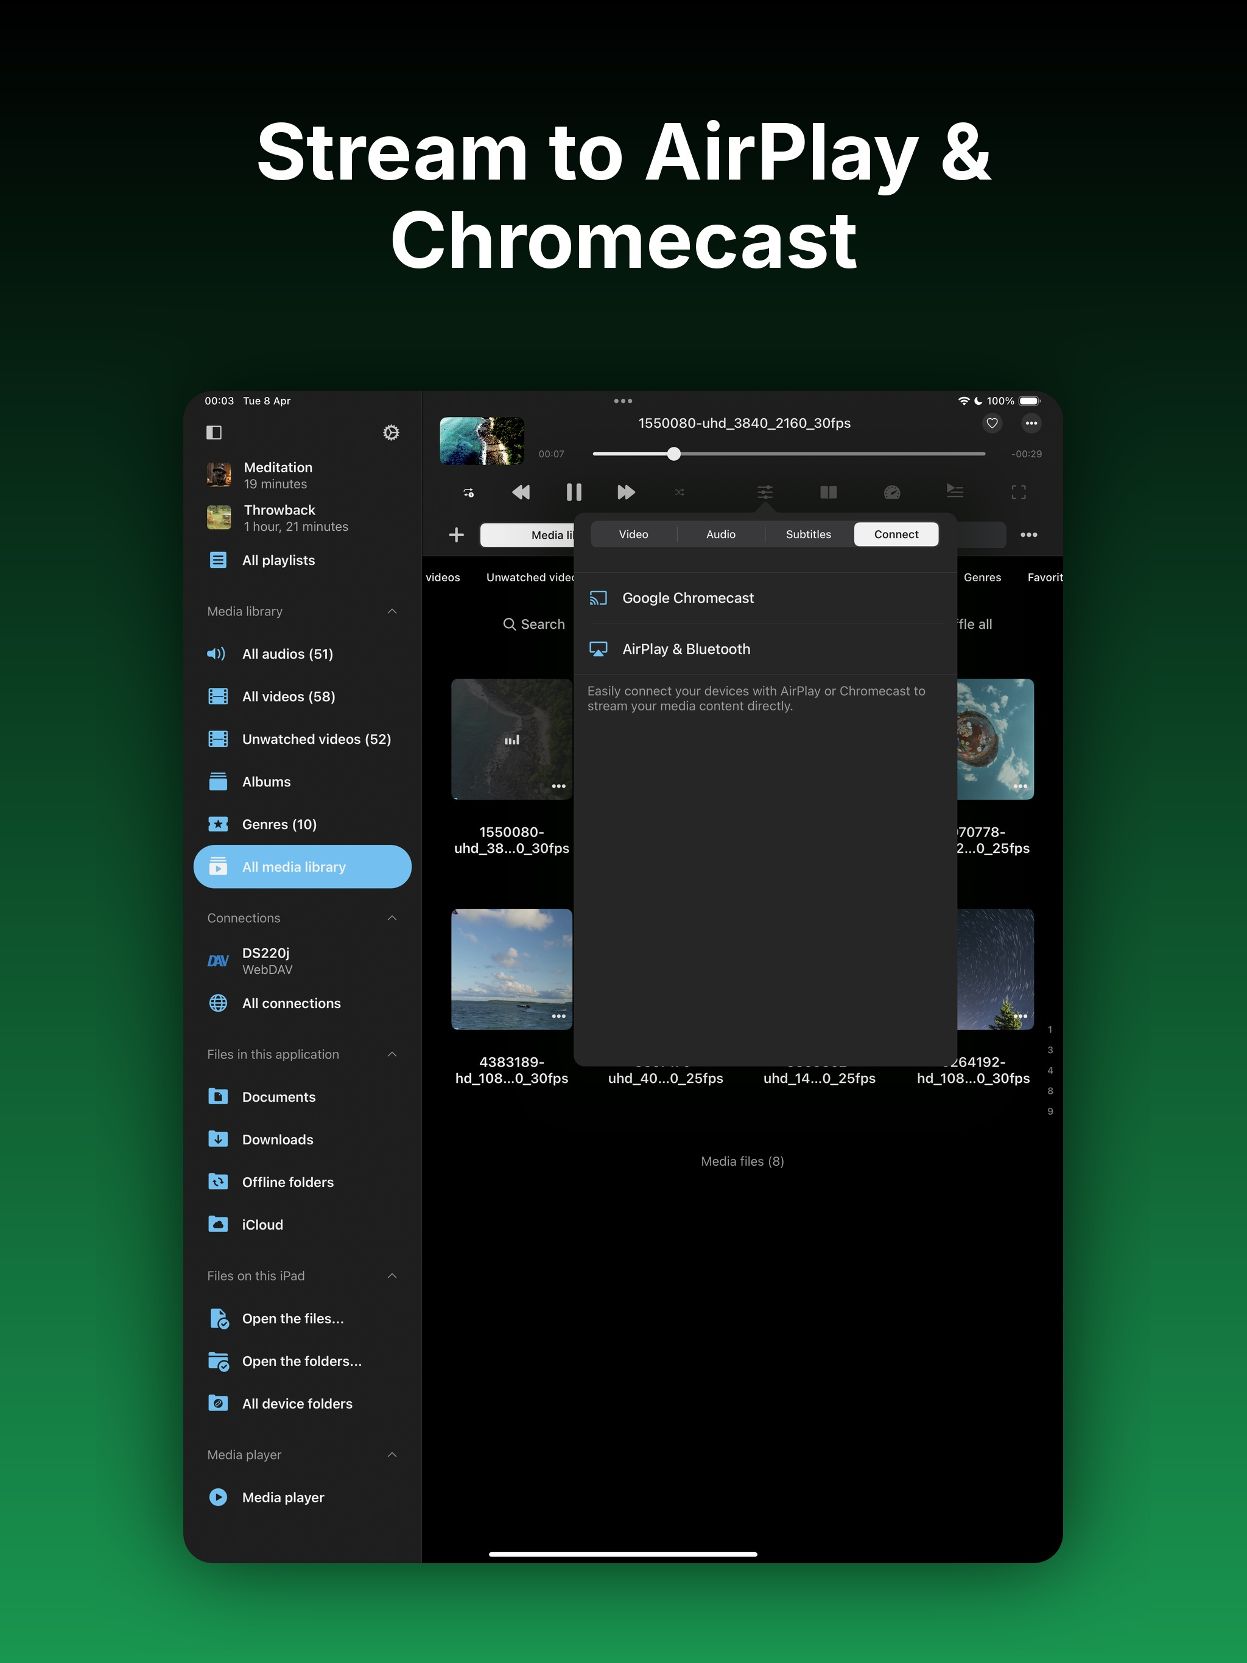
Task: Enter fullscreen mode via corner-brackets icon
Action: (x=1018, y=492)
